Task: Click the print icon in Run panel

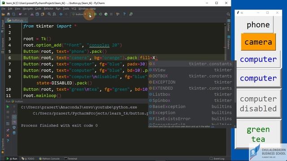Action: (14, 127)
